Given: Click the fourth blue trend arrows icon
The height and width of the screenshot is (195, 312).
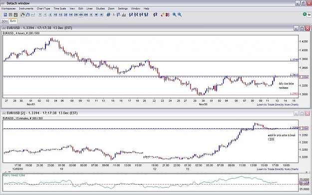Looking at the screenshot, I should click(x=146, y=14).
